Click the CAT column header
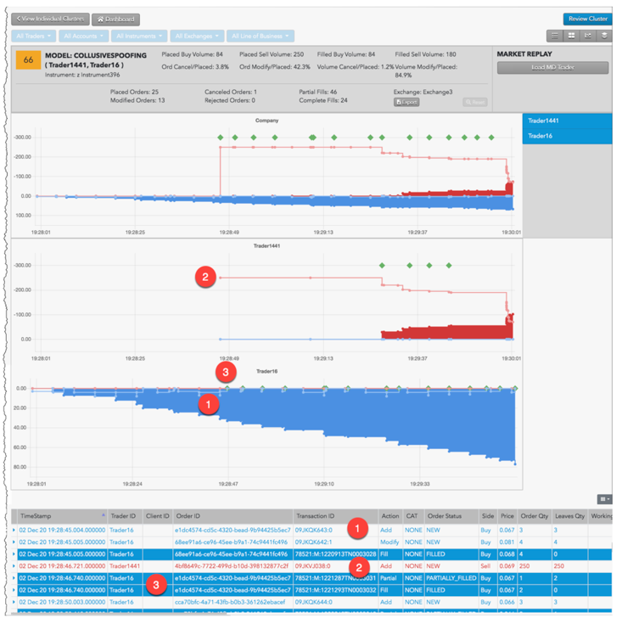 pyautogui.click(x=413, y=516)
